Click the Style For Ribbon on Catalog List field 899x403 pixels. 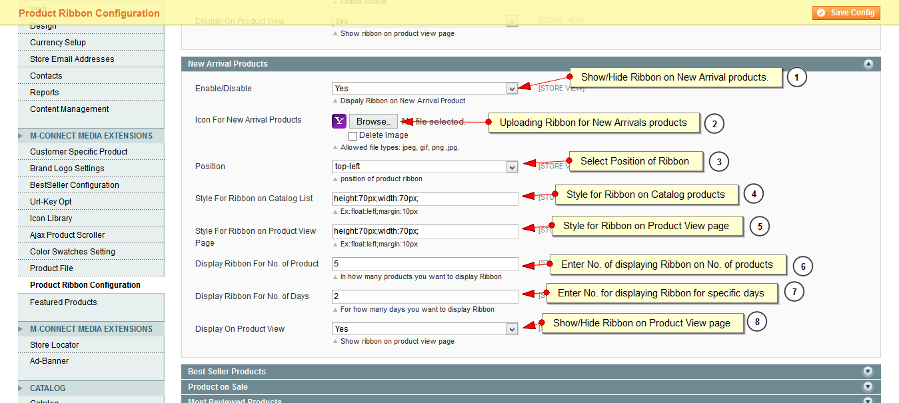[425, 199]
